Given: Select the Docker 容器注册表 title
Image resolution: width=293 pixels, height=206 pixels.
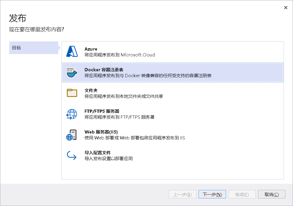Looking at the screenshot, I should pos(104,70).
